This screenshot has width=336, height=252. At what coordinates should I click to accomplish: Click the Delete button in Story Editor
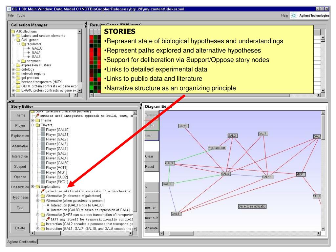point(20,228)
